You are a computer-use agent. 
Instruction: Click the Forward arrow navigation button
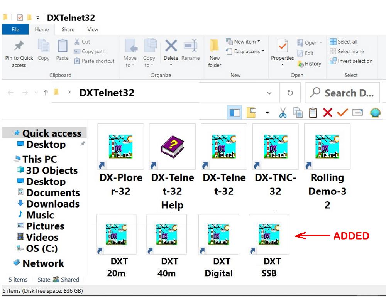[25, 93]
